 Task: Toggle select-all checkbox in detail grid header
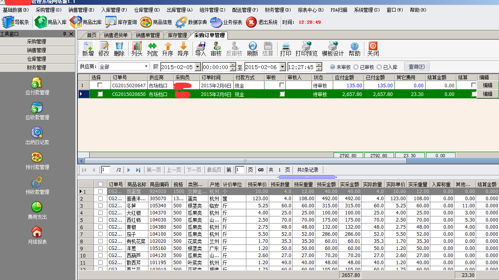[x=100, y=184]
